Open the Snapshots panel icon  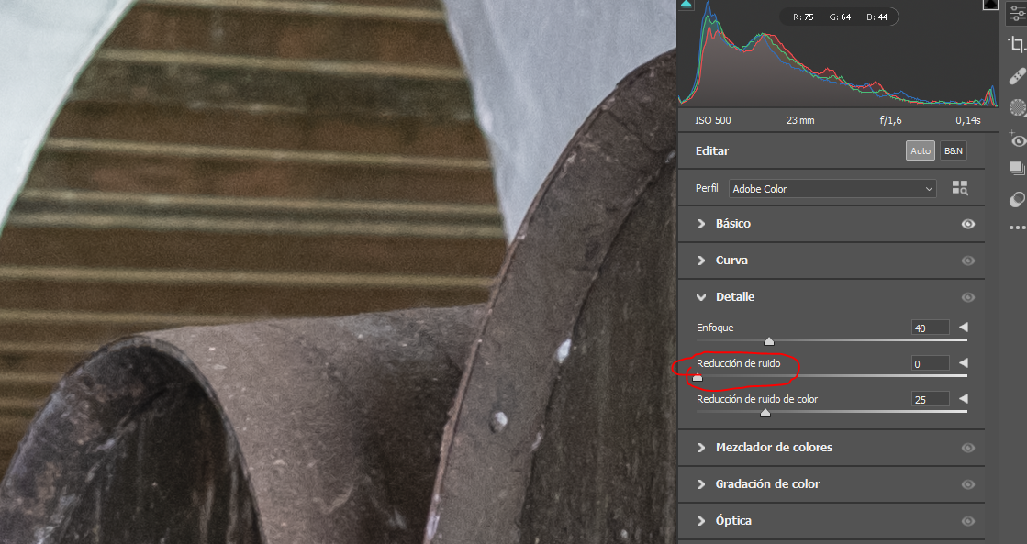coord(1017,168)
